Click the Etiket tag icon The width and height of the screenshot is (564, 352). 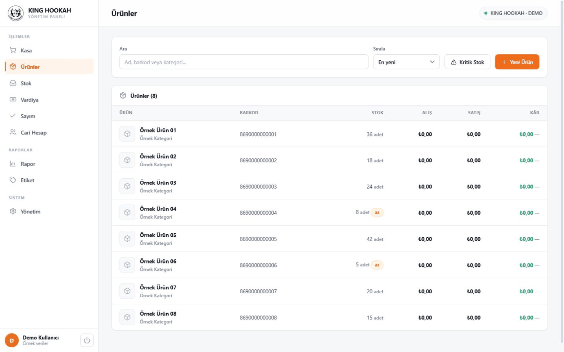[x=13, y=180]
